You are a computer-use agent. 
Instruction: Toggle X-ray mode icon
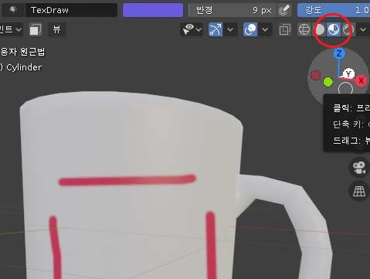(284, 29)
